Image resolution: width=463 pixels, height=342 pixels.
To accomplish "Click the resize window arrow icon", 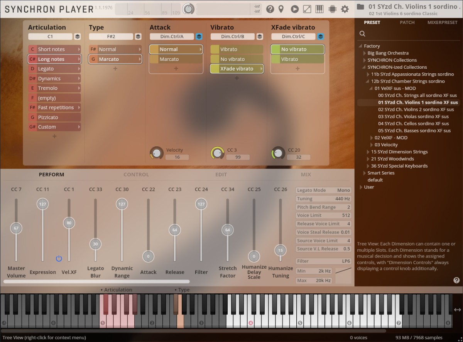I will 307,9.
